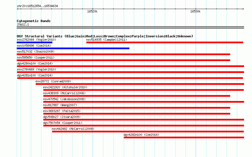Image resolution: width=252 pixels, height=157 pixels.
Task: Select the red bar under esv2421920
Action: pyautogui.click(x=144, y=90)
